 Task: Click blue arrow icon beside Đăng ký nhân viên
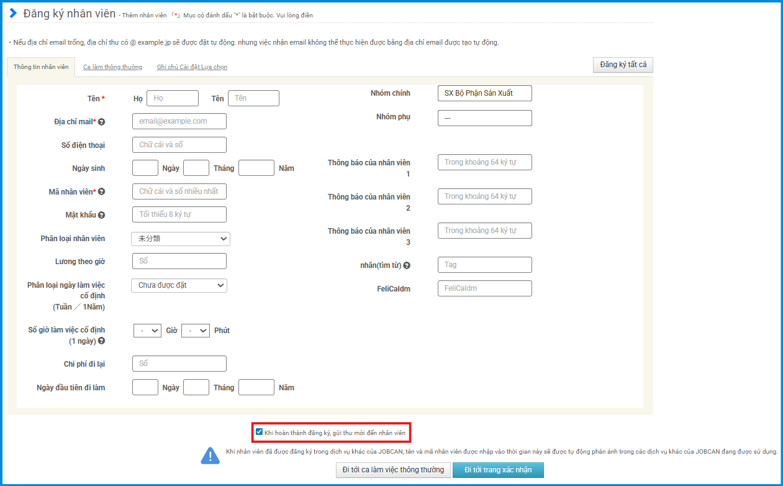point(13,13)
